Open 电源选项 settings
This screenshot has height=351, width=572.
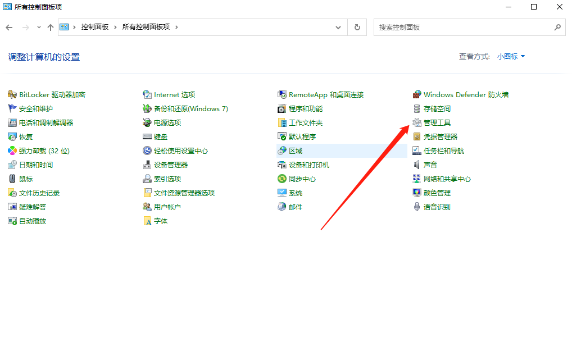pyautogui.click(x=167, y=122)
